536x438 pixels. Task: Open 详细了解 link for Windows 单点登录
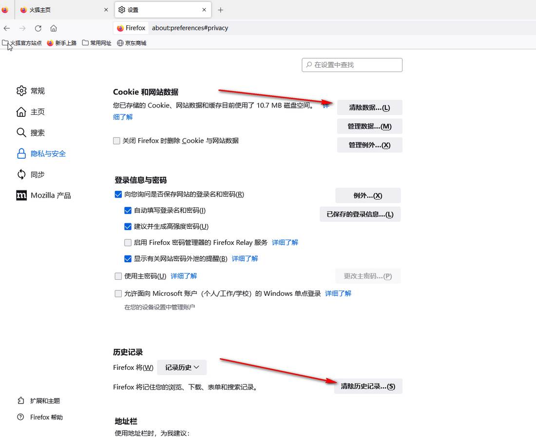(x=338, y=293)
